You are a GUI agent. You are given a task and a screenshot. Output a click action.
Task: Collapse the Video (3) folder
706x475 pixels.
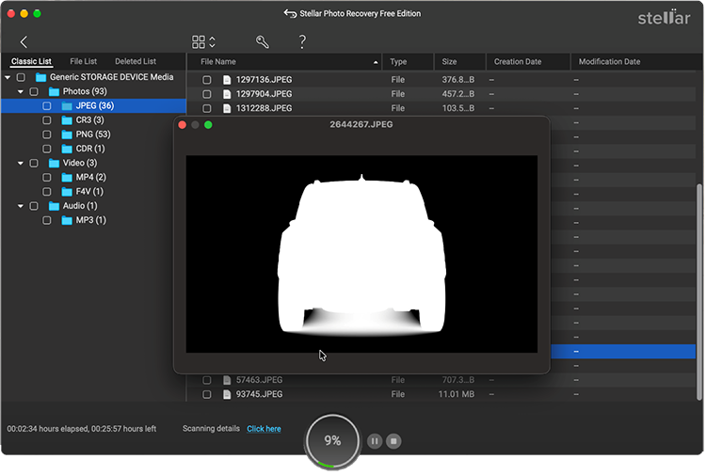coord(21,164)
